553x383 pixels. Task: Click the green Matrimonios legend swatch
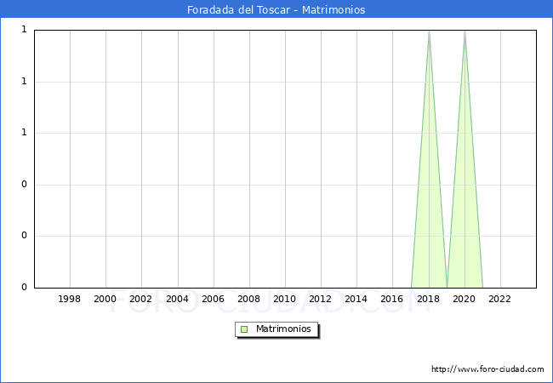coord(244,329)
